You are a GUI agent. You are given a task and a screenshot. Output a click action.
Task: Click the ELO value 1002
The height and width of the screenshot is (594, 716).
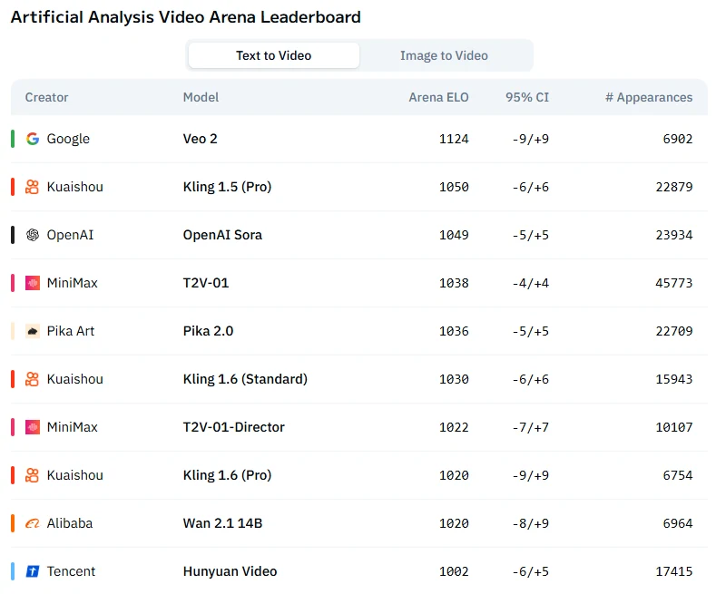[454, 571]
